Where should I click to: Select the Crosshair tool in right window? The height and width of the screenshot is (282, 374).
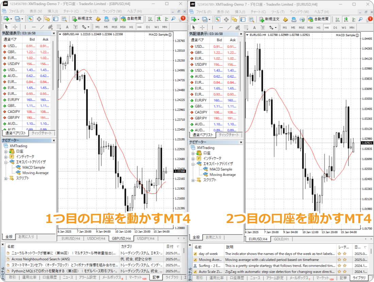[x=202, y=27]
